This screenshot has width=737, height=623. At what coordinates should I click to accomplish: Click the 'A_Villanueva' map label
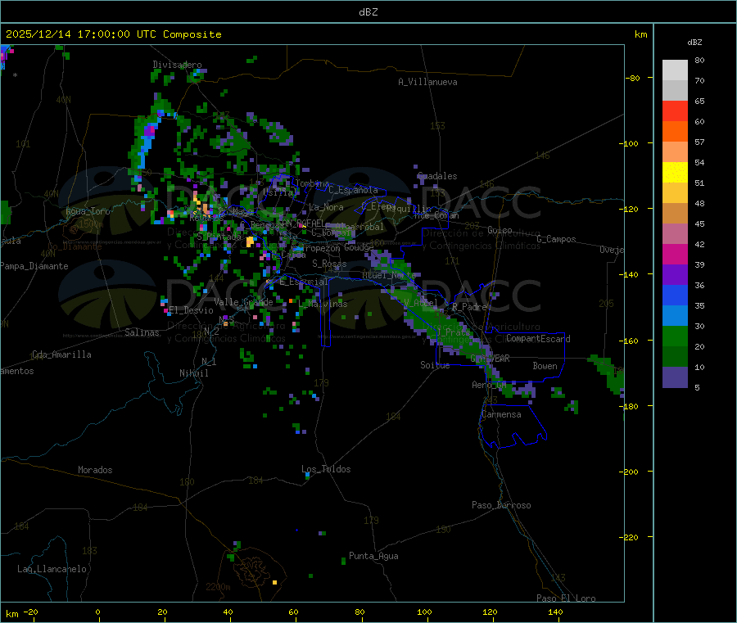[x=427, y=82]
